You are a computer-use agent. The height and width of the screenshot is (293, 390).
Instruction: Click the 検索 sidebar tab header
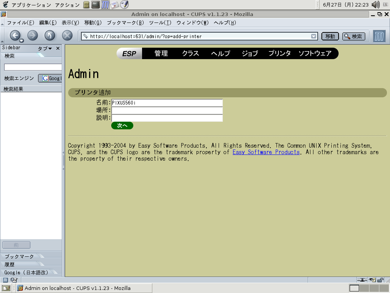[10, 56]
